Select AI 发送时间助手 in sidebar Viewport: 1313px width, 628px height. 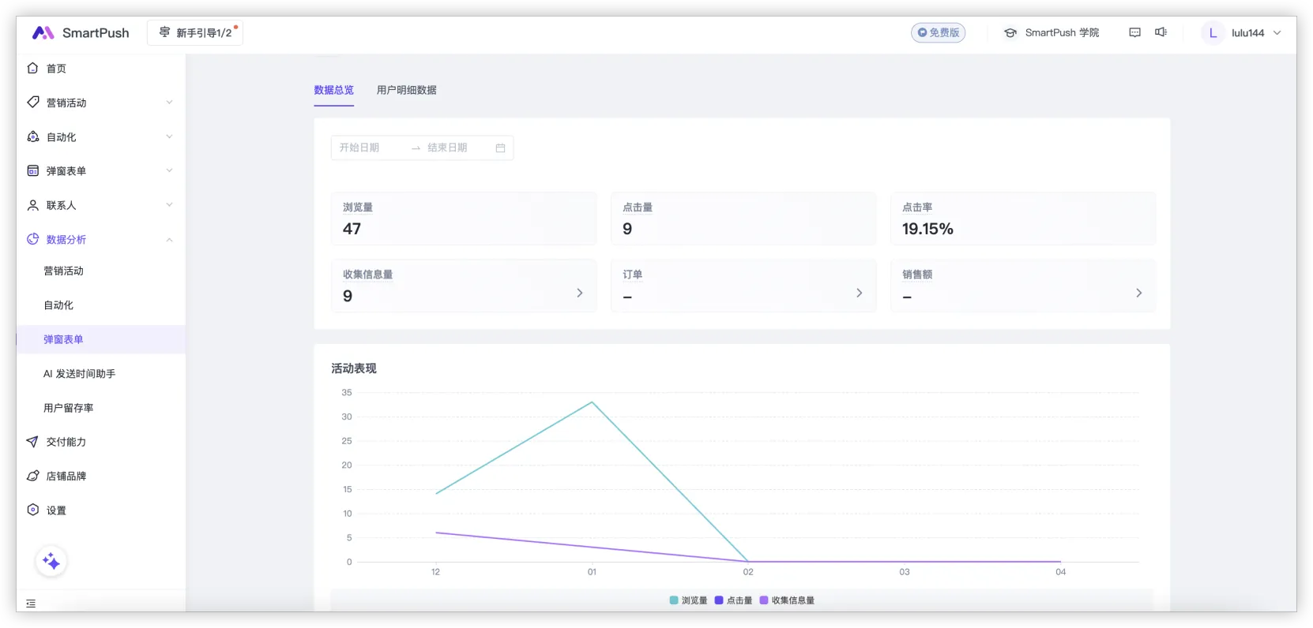coord(79,374)
